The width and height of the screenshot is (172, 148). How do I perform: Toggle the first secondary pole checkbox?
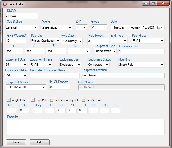(x=52, y=100)
